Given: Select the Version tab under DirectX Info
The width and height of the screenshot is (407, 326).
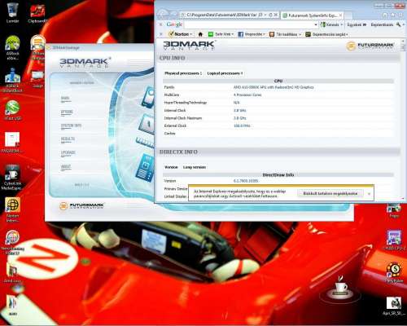Looking at the screenshot, I should click(x=171, y=167).
